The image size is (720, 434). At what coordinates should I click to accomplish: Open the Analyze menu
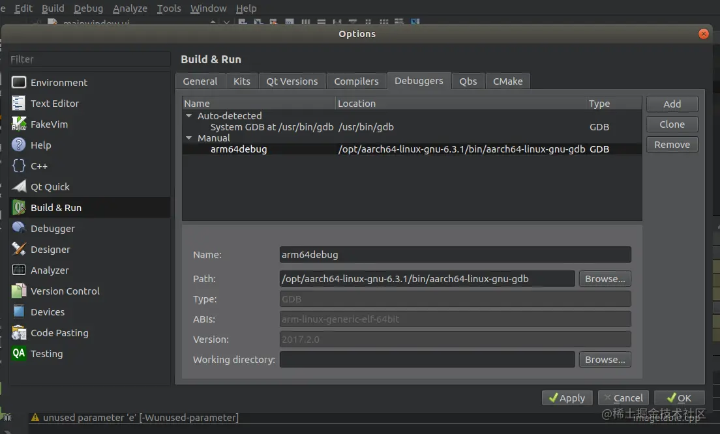130,8
